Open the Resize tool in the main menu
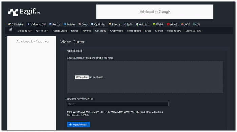The image size is (237, 132). (55, 24)
